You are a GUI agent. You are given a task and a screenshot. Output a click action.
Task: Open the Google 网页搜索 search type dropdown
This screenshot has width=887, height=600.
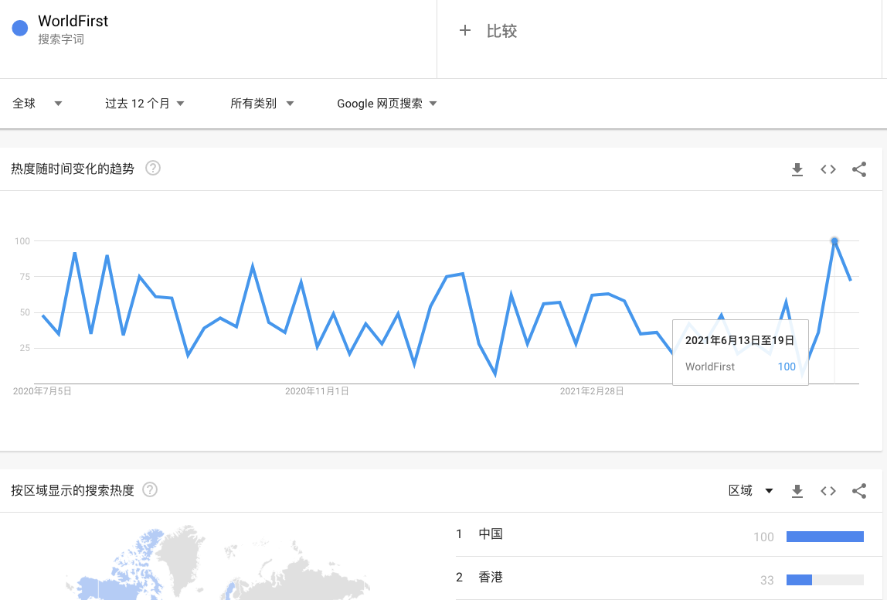387,104
